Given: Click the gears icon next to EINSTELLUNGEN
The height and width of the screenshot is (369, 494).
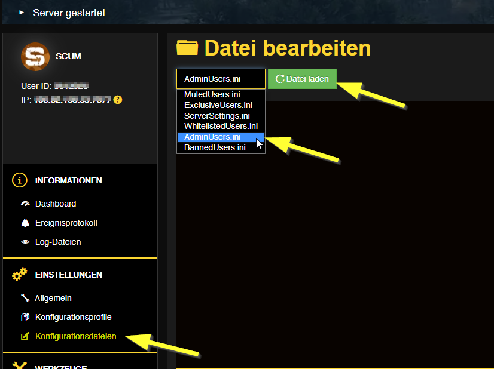Looking at the screenshot, I should [19, 273].
